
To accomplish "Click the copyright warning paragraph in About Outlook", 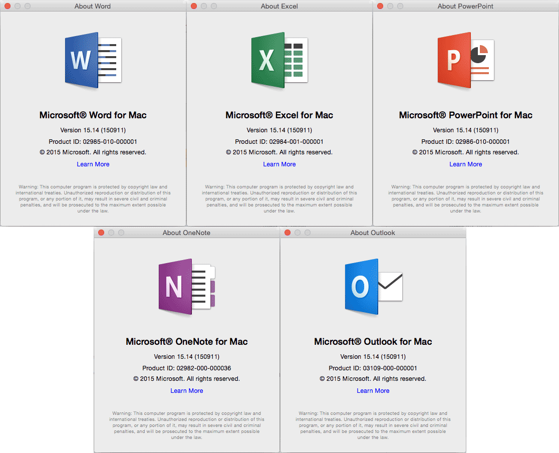I will [x=373, y=425].
